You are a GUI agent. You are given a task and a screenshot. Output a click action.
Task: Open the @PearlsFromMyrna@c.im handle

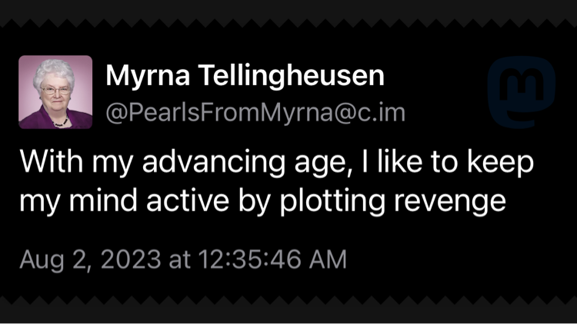pos(254,113)
